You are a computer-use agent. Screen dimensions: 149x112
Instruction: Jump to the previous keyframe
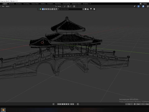[60, 104]
